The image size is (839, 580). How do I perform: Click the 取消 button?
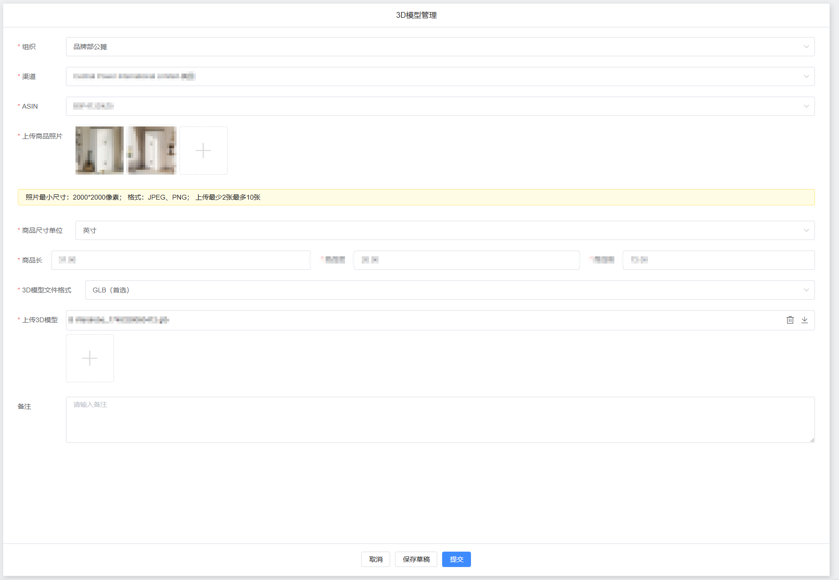point(375,559)
